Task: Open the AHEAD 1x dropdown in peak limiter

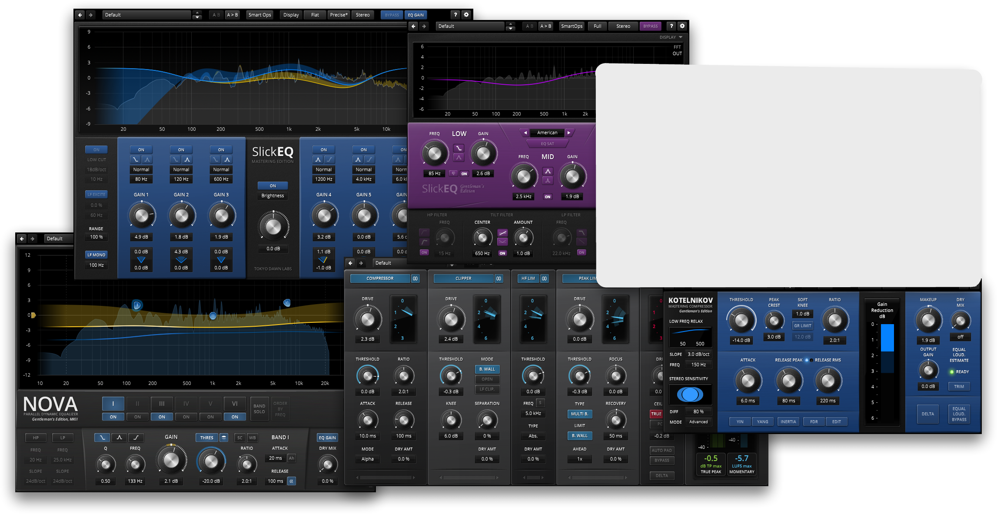Action: [580, 459]
